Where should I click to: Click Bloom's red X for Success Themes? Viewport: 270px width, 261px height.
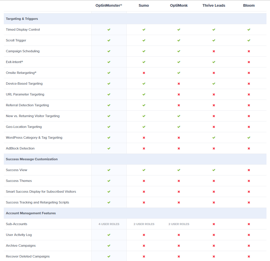click(x=249, y=181)
